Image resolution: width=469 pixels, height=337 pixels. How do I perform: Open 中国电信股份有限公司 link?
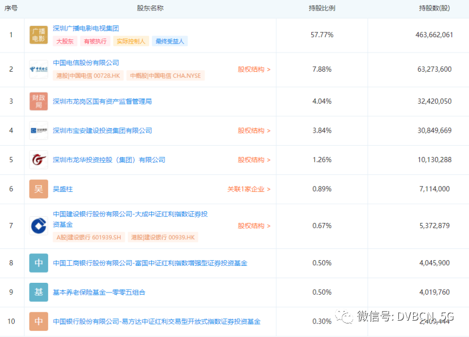(x=86, y=63)
